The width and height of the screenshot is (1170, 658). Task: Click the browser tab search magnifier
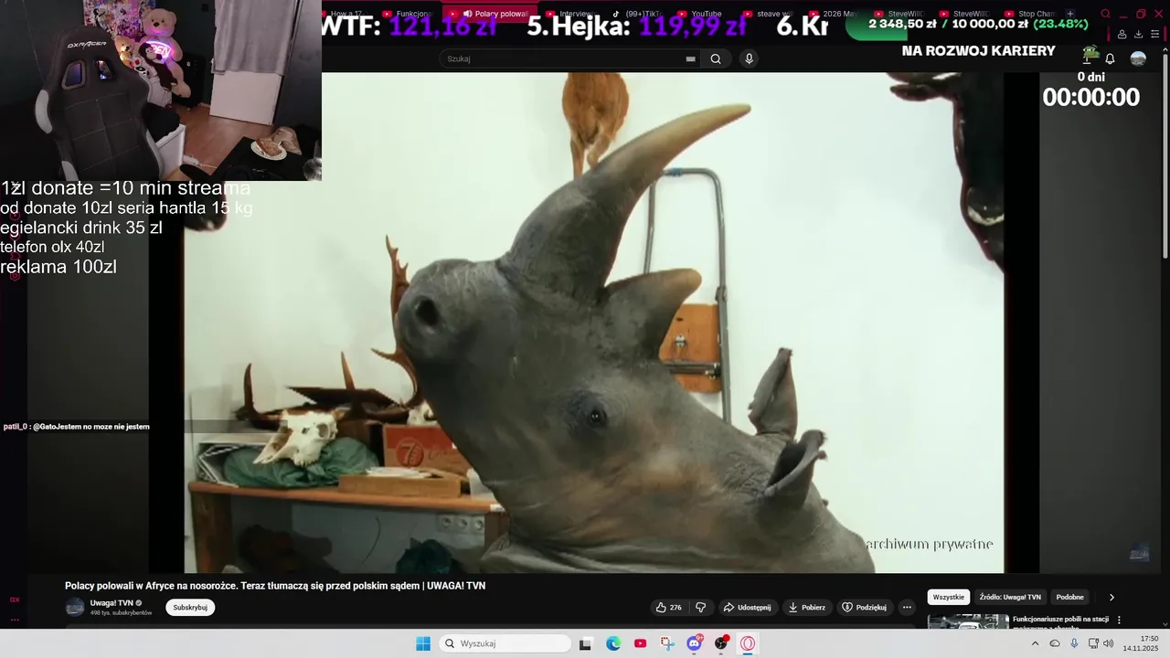click(x=1105, y=14)
